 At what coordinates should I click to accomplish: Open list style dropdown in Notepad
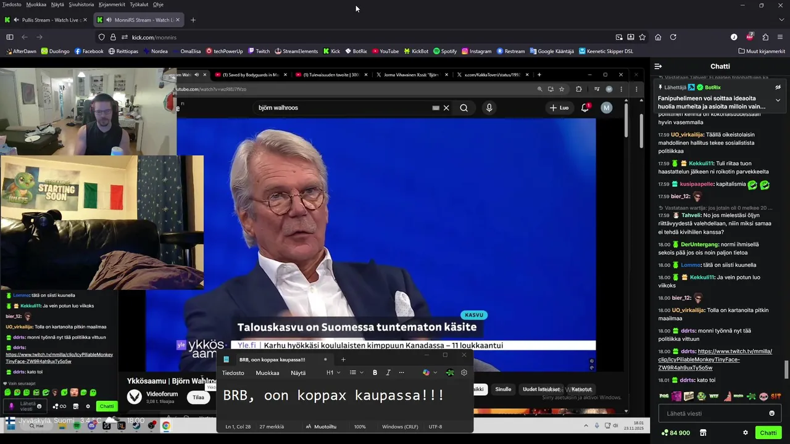[356, 372]
